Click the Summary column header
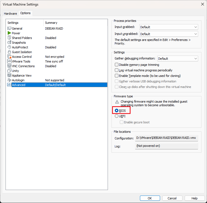This screenshot has width=207, height=203. tap(51, 23)
